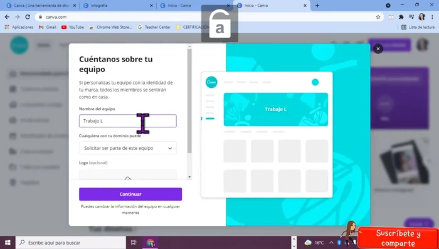Image resolution: width=439 pixels, height=249 pixels.
Task: Click the dialog scrollbar up arrow
Action: [189, 47]
